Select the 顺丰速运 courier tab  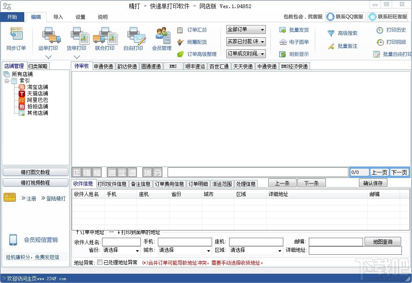(x=195, y=66)
